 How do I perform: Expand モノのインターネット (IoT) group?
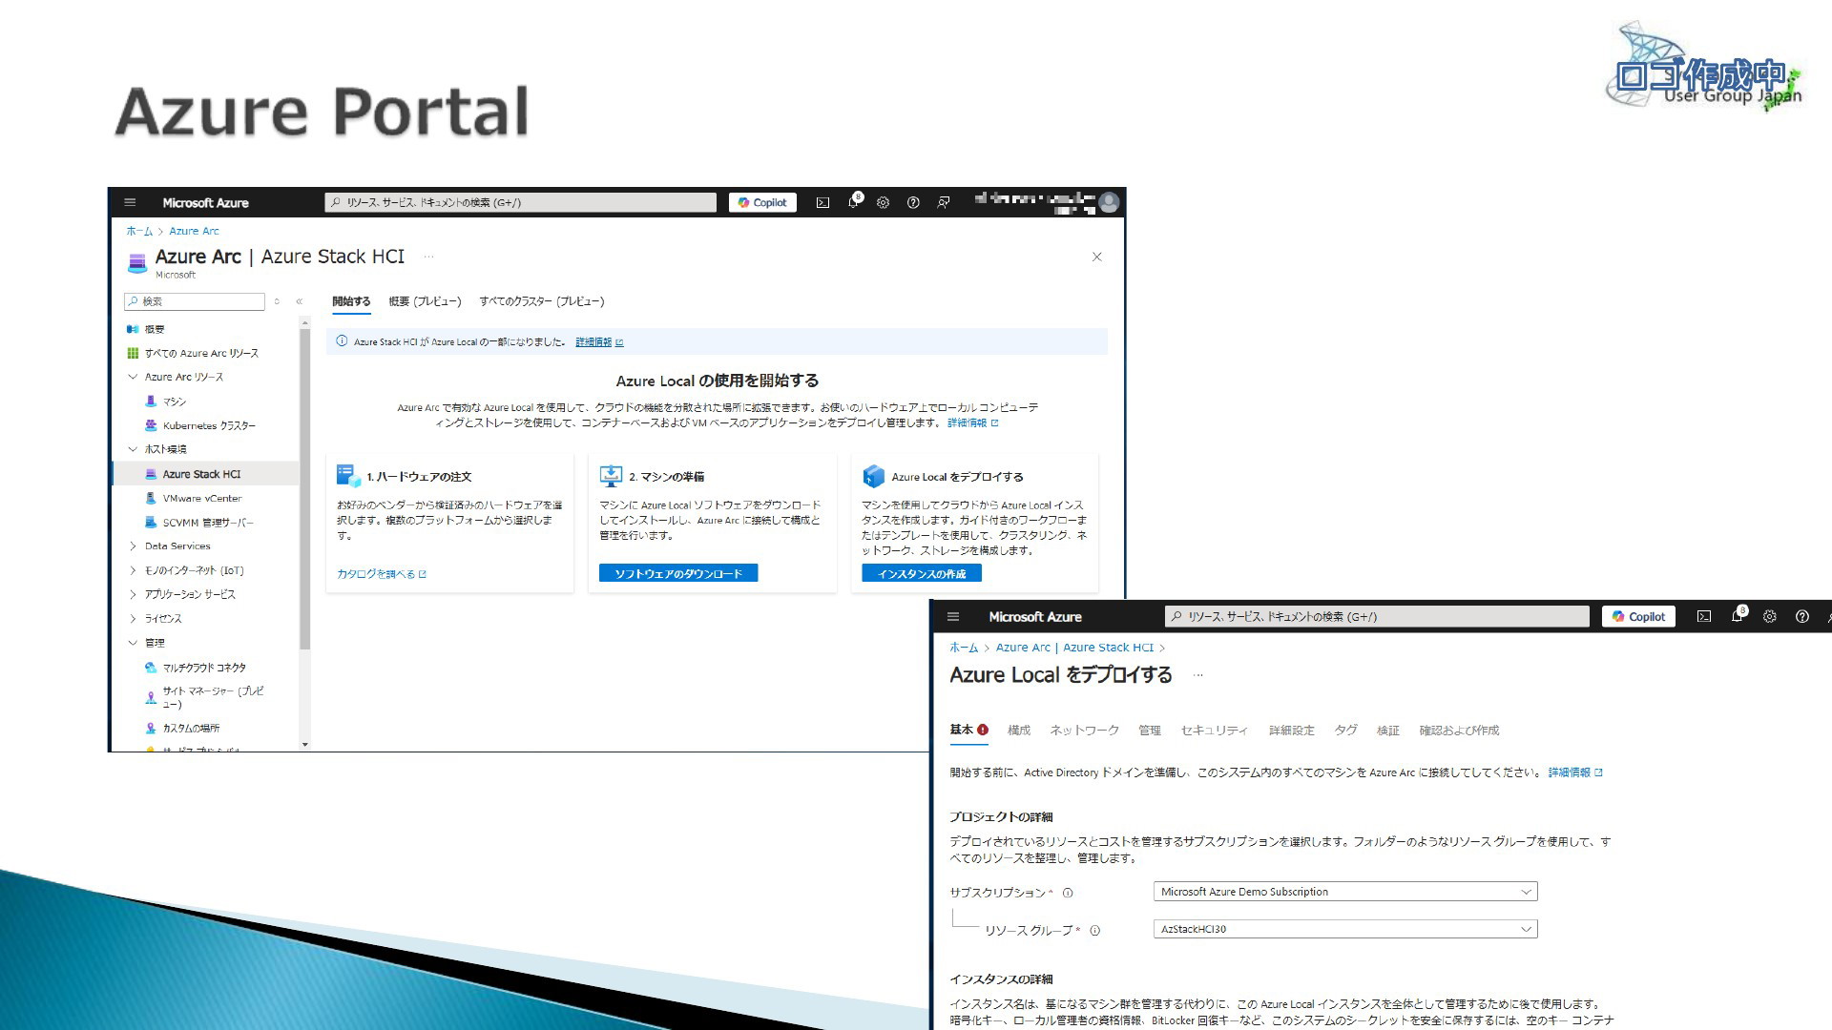(x=133, y=570)
